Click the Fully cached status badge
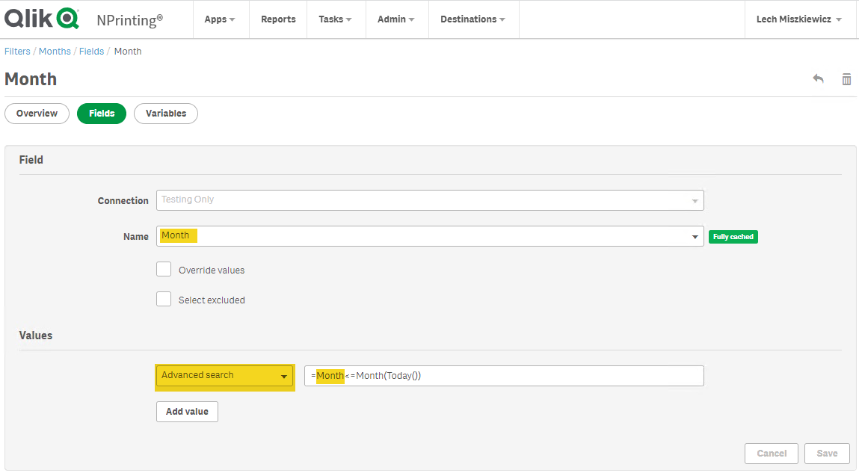 (733, 237)
